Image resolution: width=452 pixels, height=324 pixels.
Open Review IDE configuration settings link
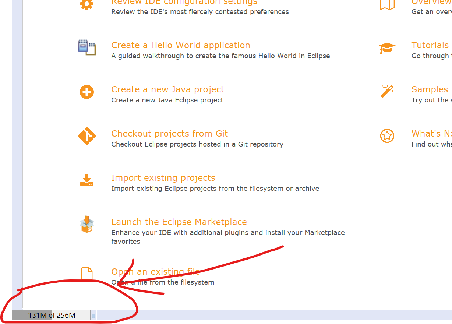tap(184, 3)
